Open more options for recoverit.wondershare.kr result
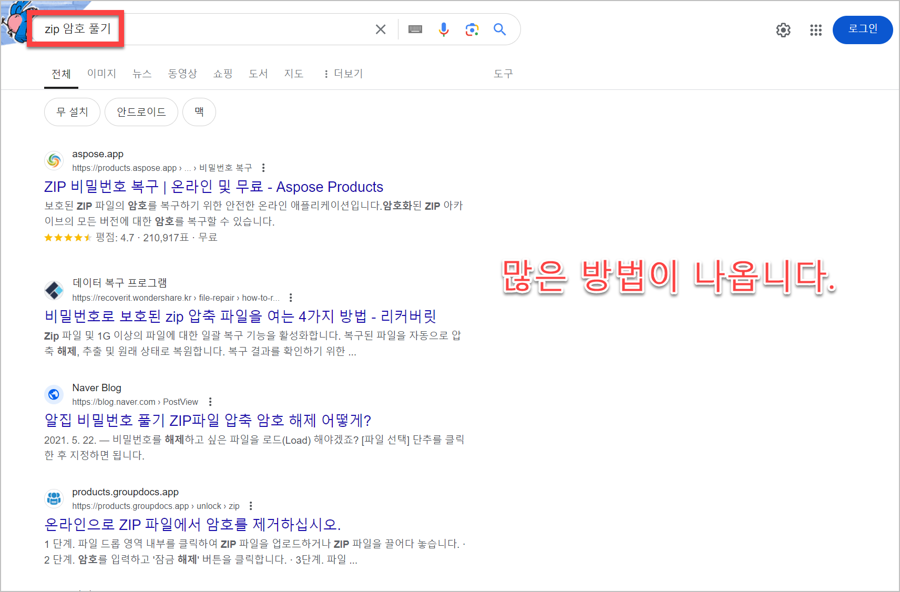Screen dimensions: 900x592 click(x=291, y=298)
